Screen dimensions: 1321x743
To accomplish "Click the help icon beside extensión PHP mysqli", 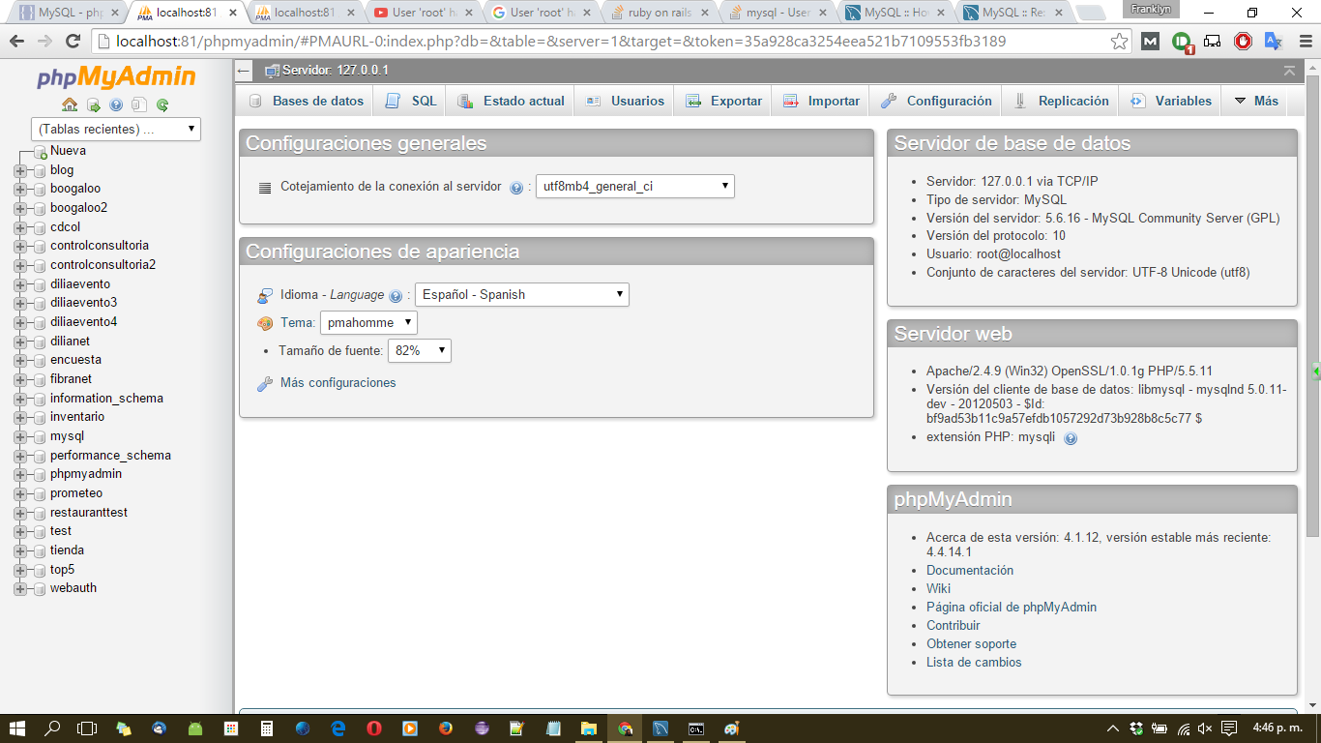I will pyautogui.click(x=1071, y=438).
